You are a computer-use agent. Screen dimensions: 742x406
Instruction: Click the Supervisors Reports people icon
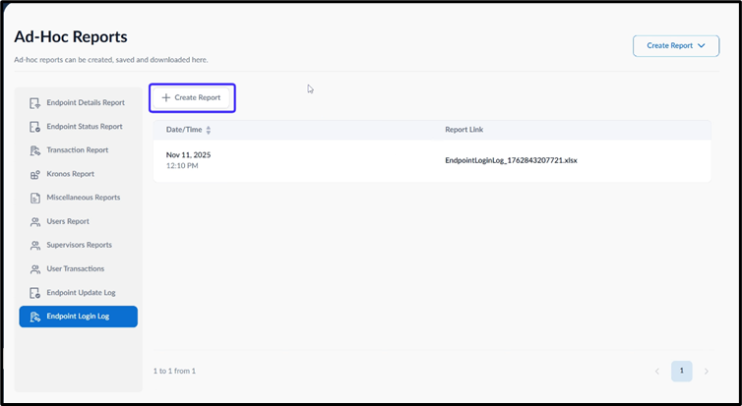[x=35, y=246]
